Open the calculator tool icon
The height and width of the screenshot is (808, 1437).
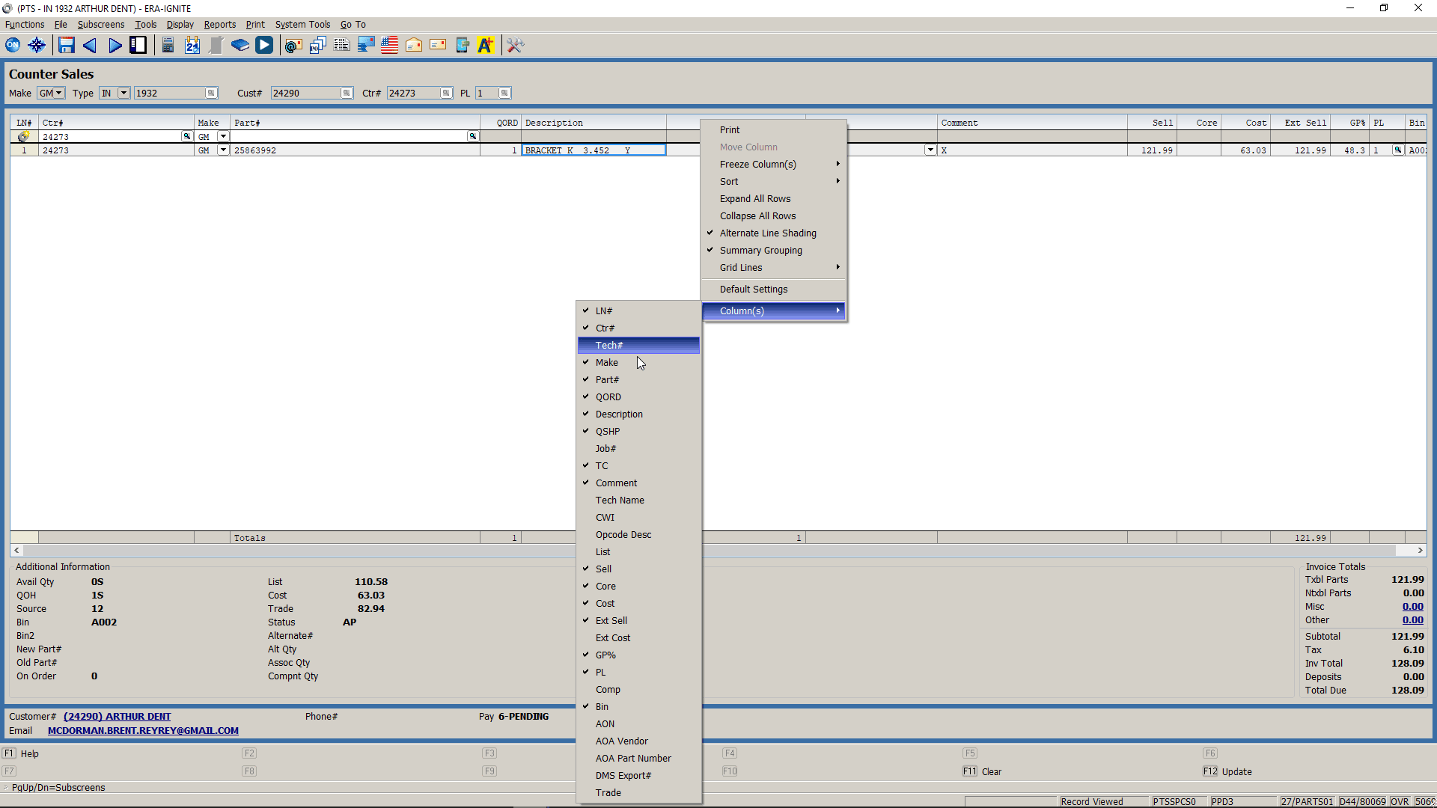tap(168, 46)
